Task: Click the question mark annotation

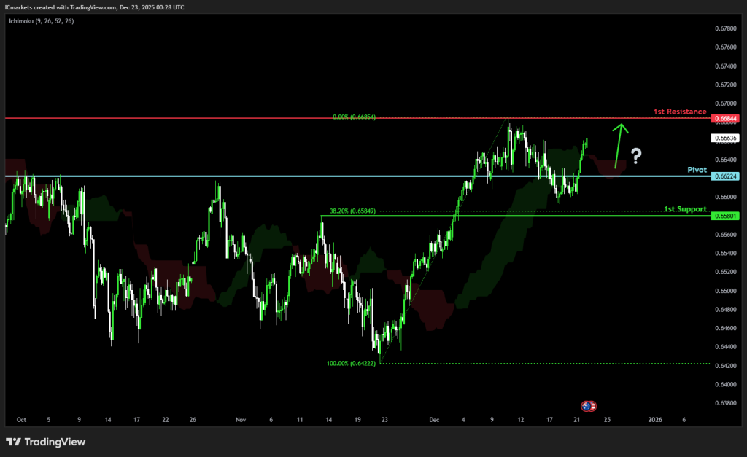Action: [x=636, y=155]
